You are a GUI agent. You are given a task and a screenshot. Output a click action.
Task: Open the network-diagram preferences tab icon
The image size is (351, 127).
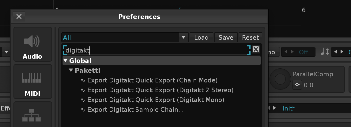[x=33, y=115]
